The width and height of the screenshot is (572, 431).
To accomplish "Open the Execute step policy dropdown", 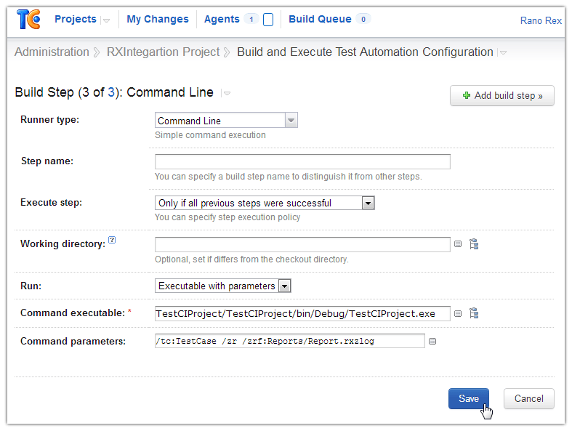I will pyautogui.click(x=265, y=203).
